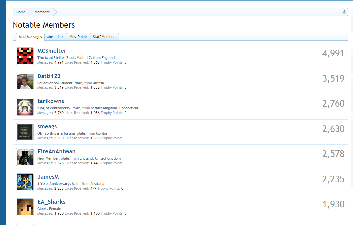The height and width of the screenshot is (225, 353).
Task: Click 'Gleek, Female' under EA_Sharks
Action: tap(49, 209)
